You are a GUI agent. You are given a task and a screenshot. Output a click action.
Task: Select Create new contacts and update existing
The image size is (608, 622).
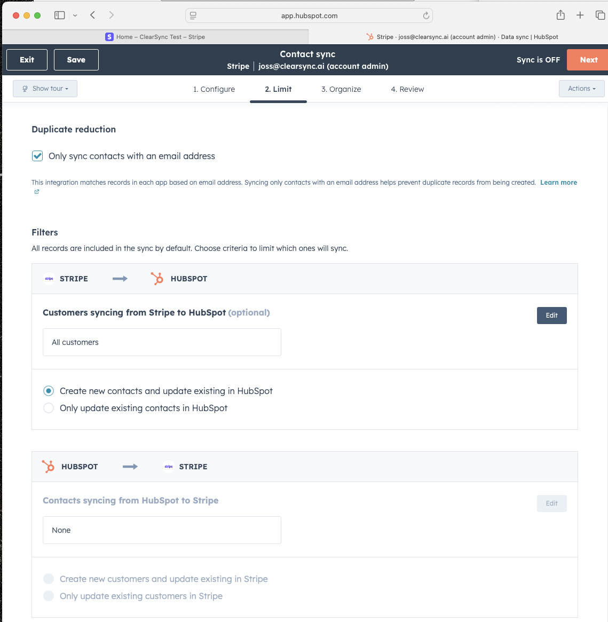tap(49, 391)
